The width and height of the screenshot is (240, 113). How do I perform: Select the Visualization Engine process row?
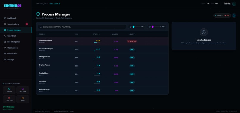click(x=102, y=49)
